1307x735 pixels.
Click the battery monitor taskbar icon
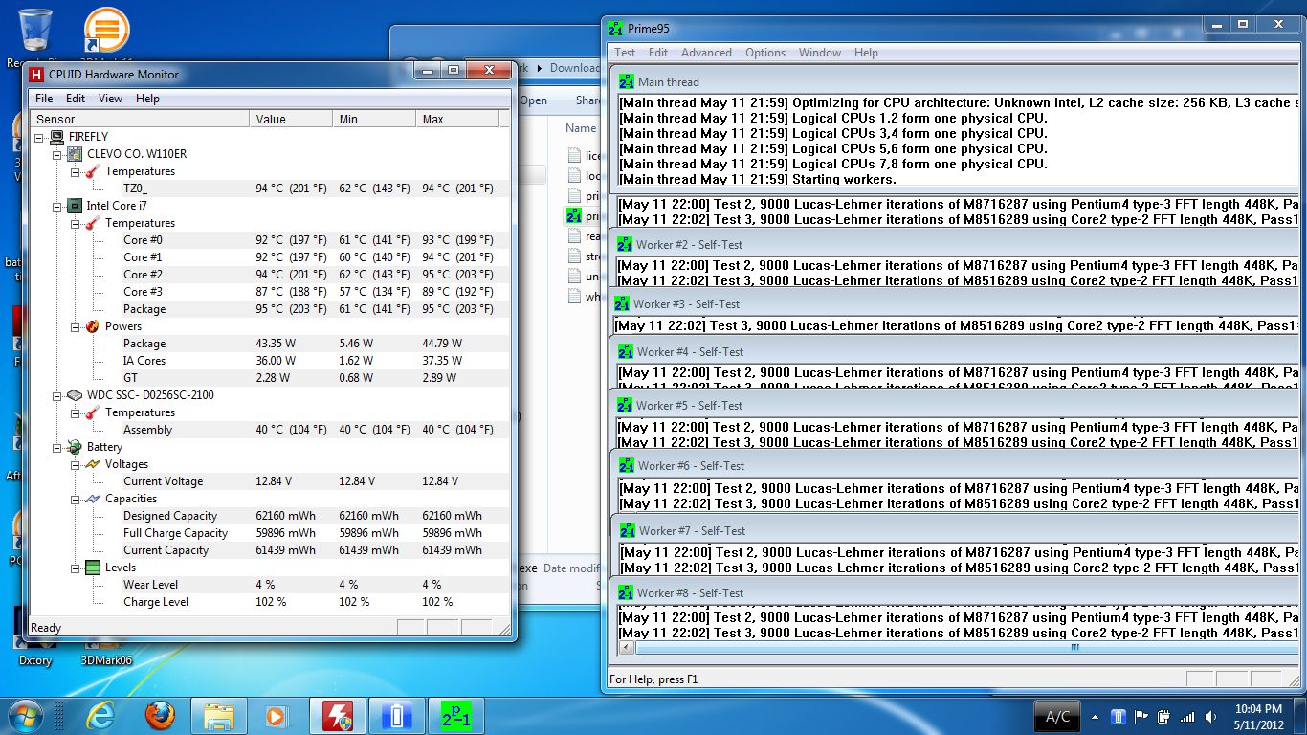pos(397,716)
